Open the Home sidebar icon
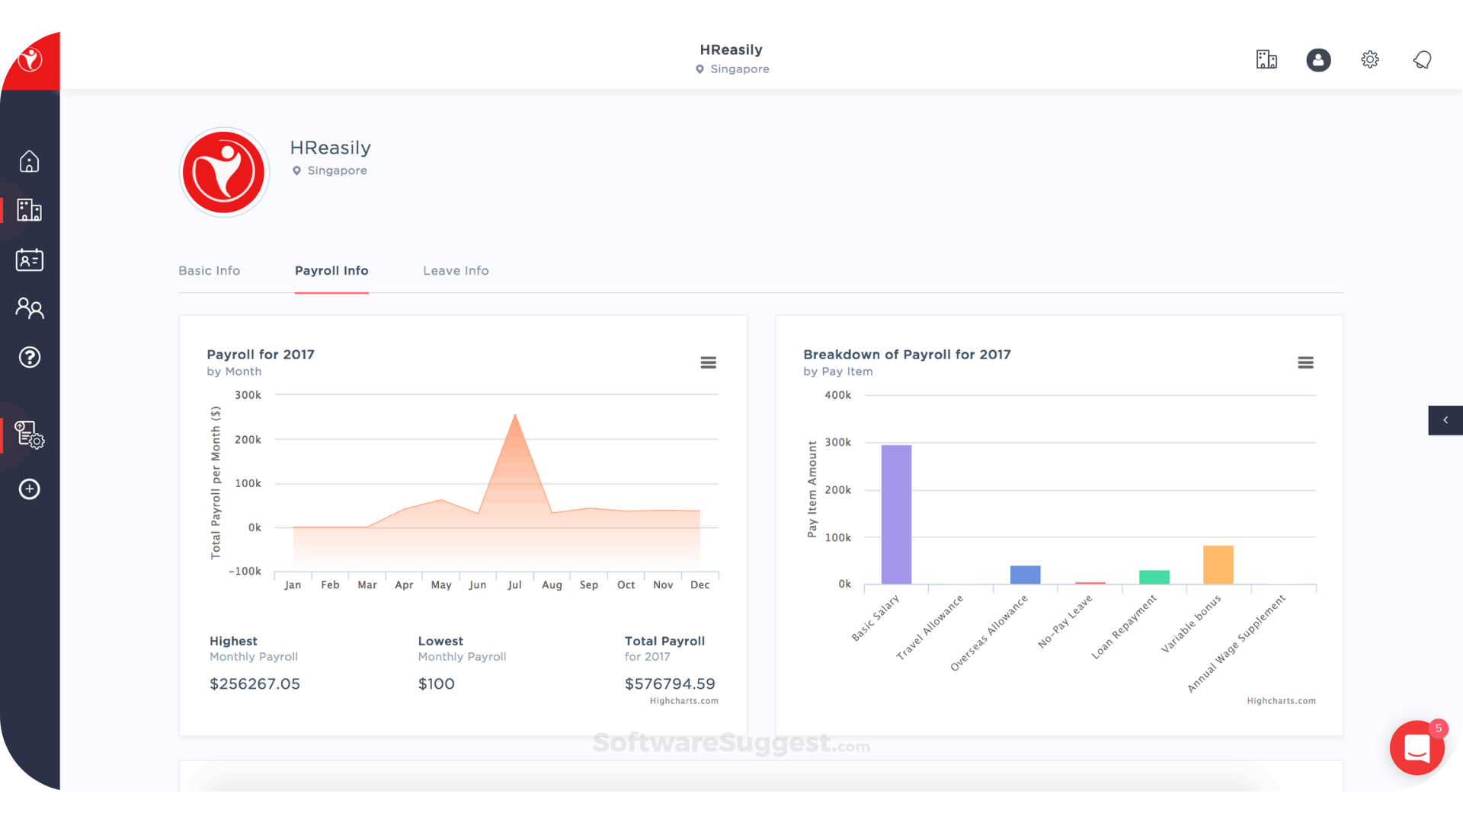This screenshot has height=822, width=1463. pos(29,161)
